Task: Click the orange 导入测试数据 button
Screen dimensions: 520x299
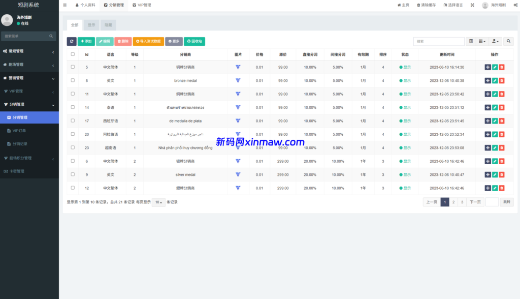Action: point(148,41)
